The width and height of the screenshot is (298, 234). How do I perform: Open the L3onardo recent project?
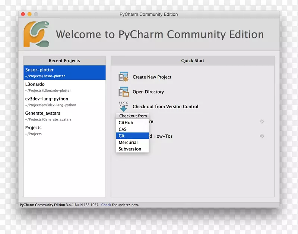[64, 87]
